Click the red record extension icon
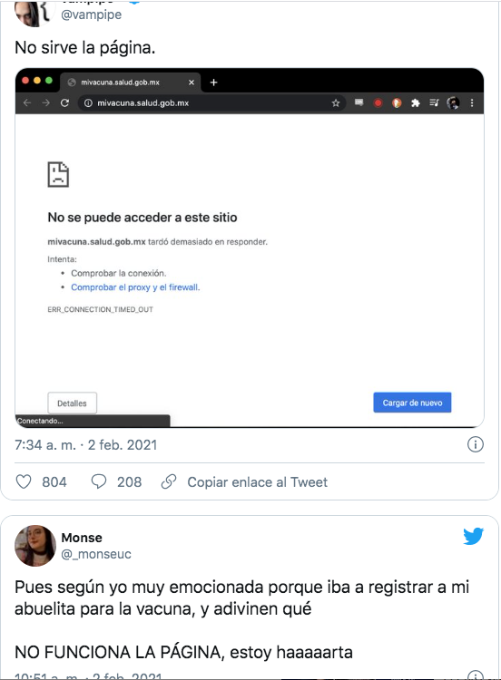This screenshot has height=680, width=501. tap(378, 103)
